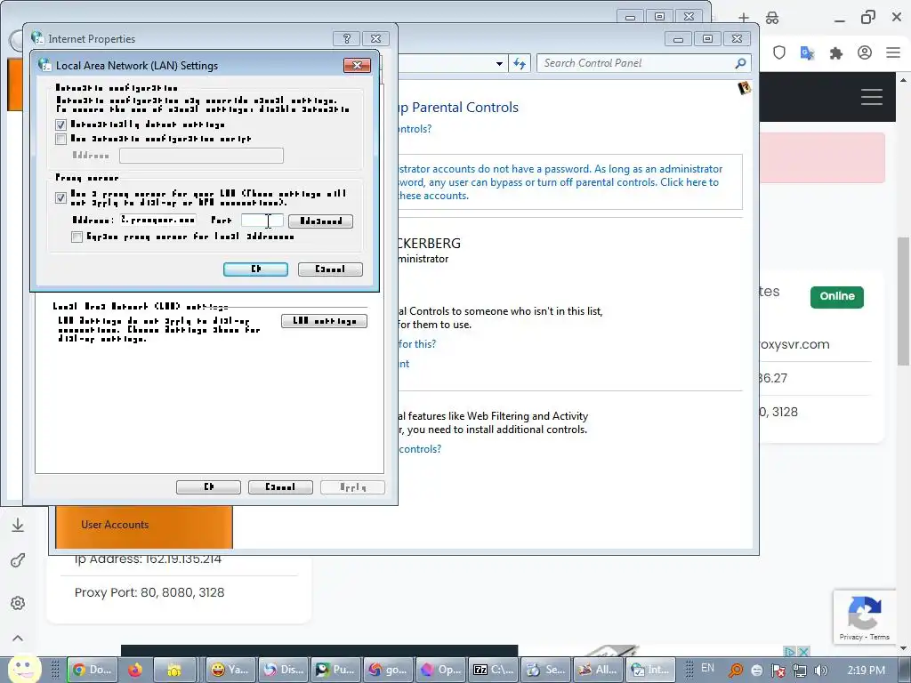Uncheck 'Automatically detect settings' checkbox

(x=61, y=125)
